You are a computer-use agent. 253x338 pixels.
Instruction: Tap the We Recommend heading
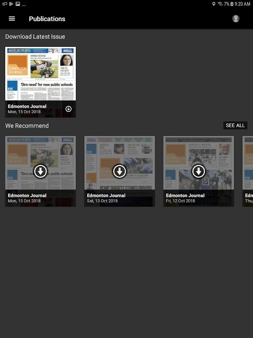[x=27, y=125]
